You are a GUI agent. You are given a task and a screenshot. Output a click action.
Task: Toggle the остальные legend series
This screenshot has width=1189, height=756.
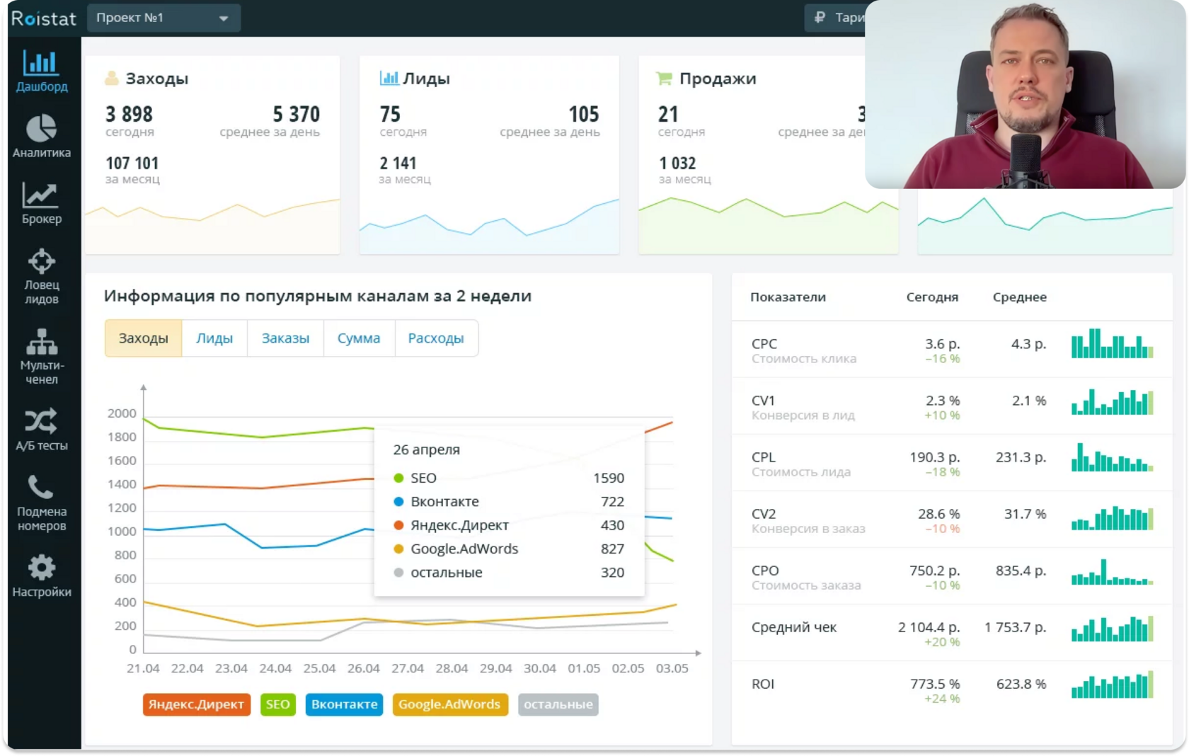558,704
